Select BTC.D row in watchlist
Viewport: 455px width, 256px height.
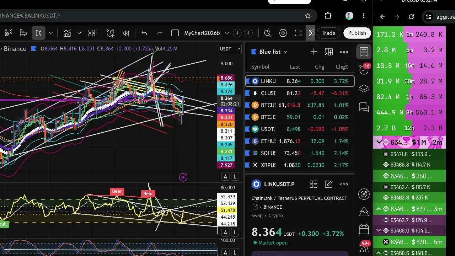coord(300,117)
